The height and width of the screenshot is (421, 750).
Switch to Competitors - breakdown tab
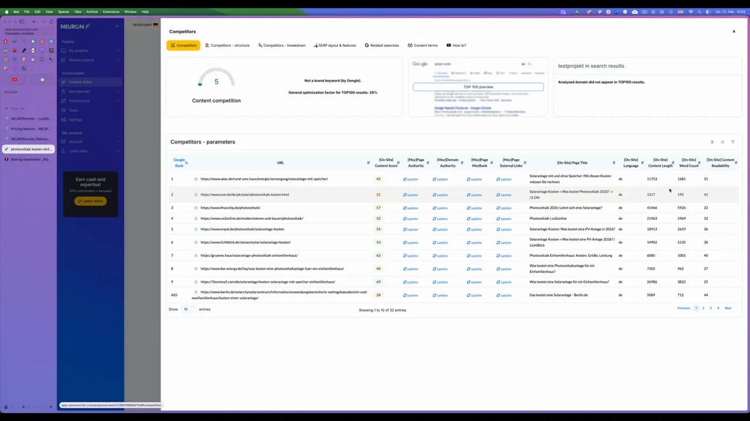[x=284, y=45]
